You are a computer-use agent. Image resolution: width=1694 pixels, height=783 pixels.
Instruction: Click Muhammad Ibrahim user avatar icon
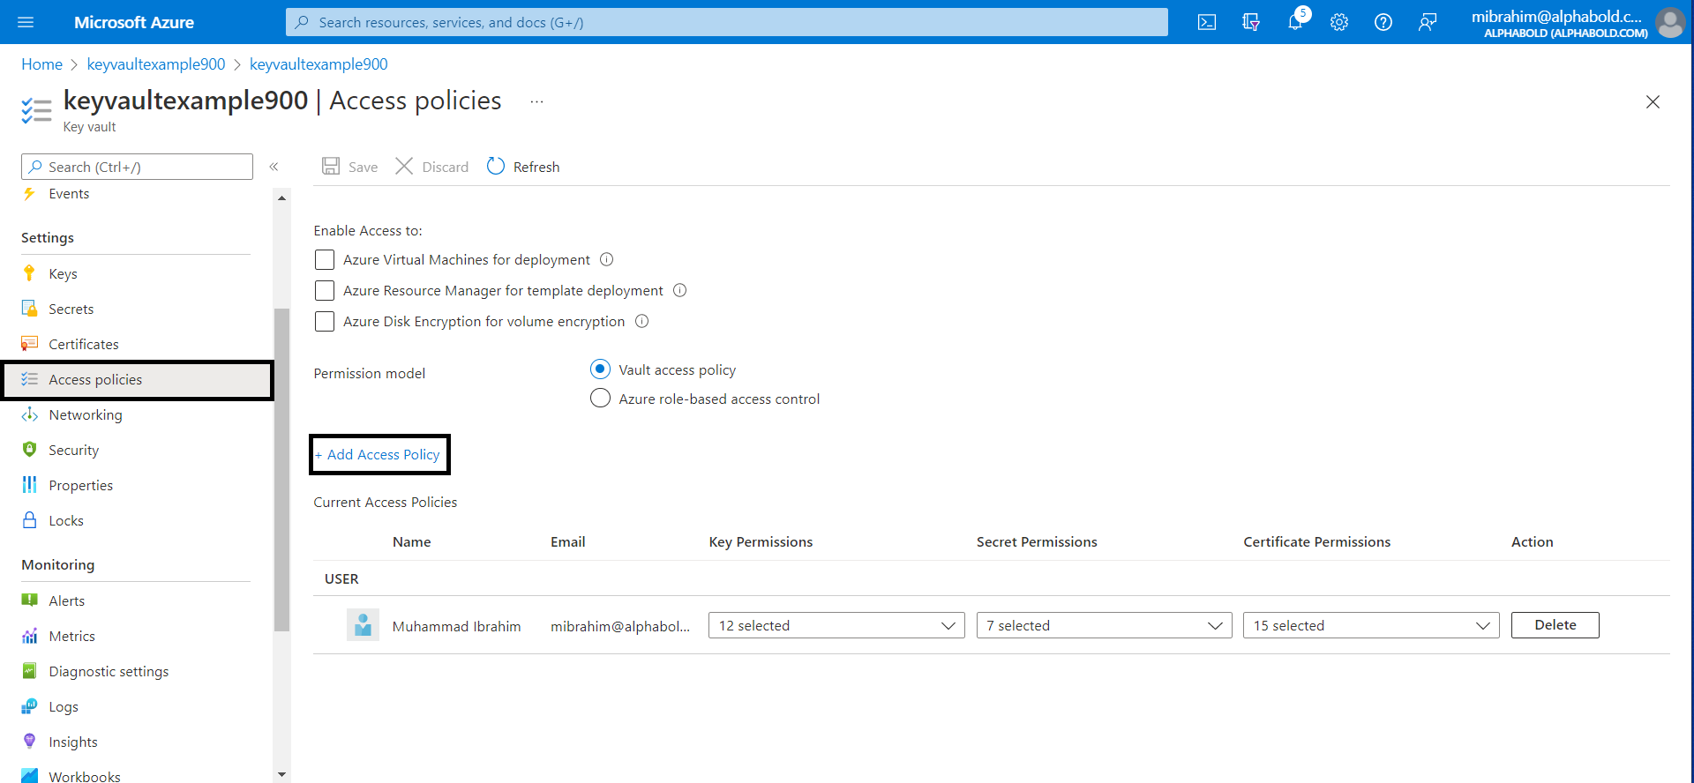(x=363, y=625)
